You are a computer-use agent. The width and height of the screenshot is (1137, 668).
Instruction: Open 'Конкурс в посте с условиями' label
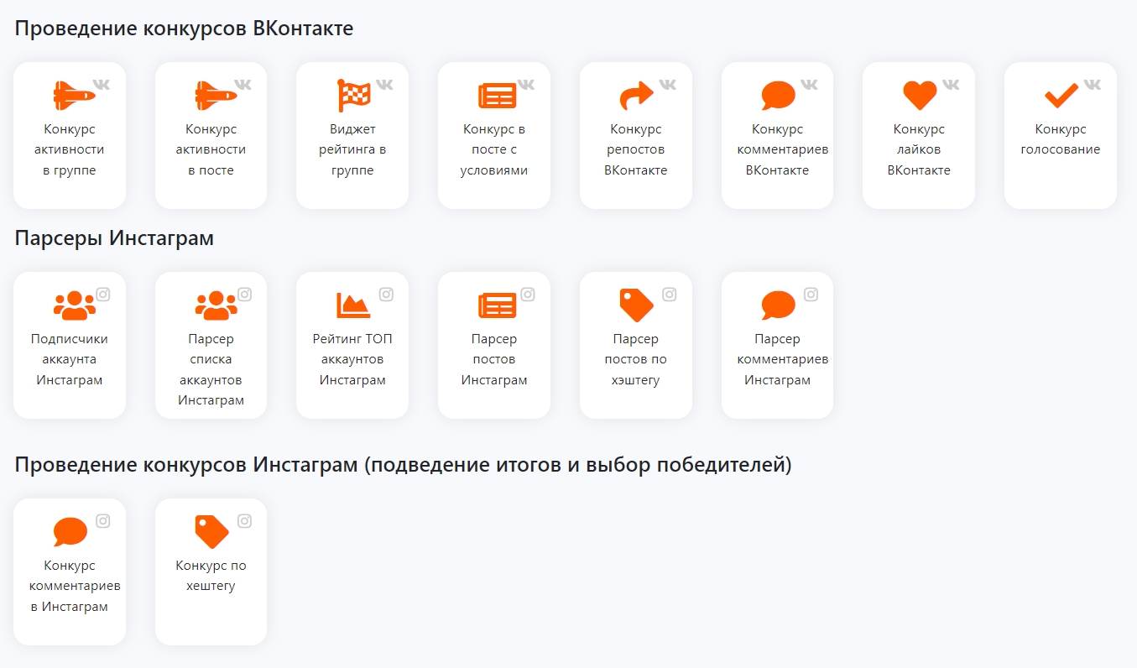494,149
